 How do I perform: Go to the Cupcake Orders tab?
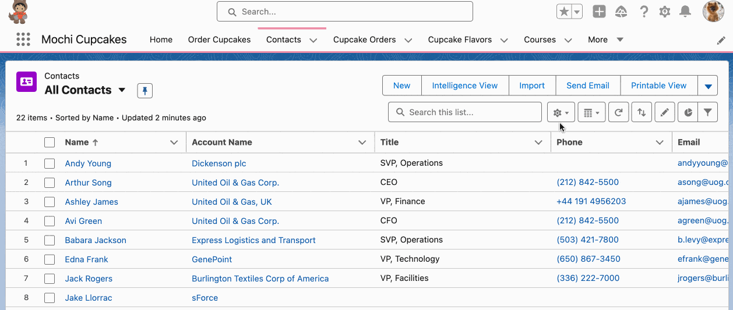(x=365, y=40)
